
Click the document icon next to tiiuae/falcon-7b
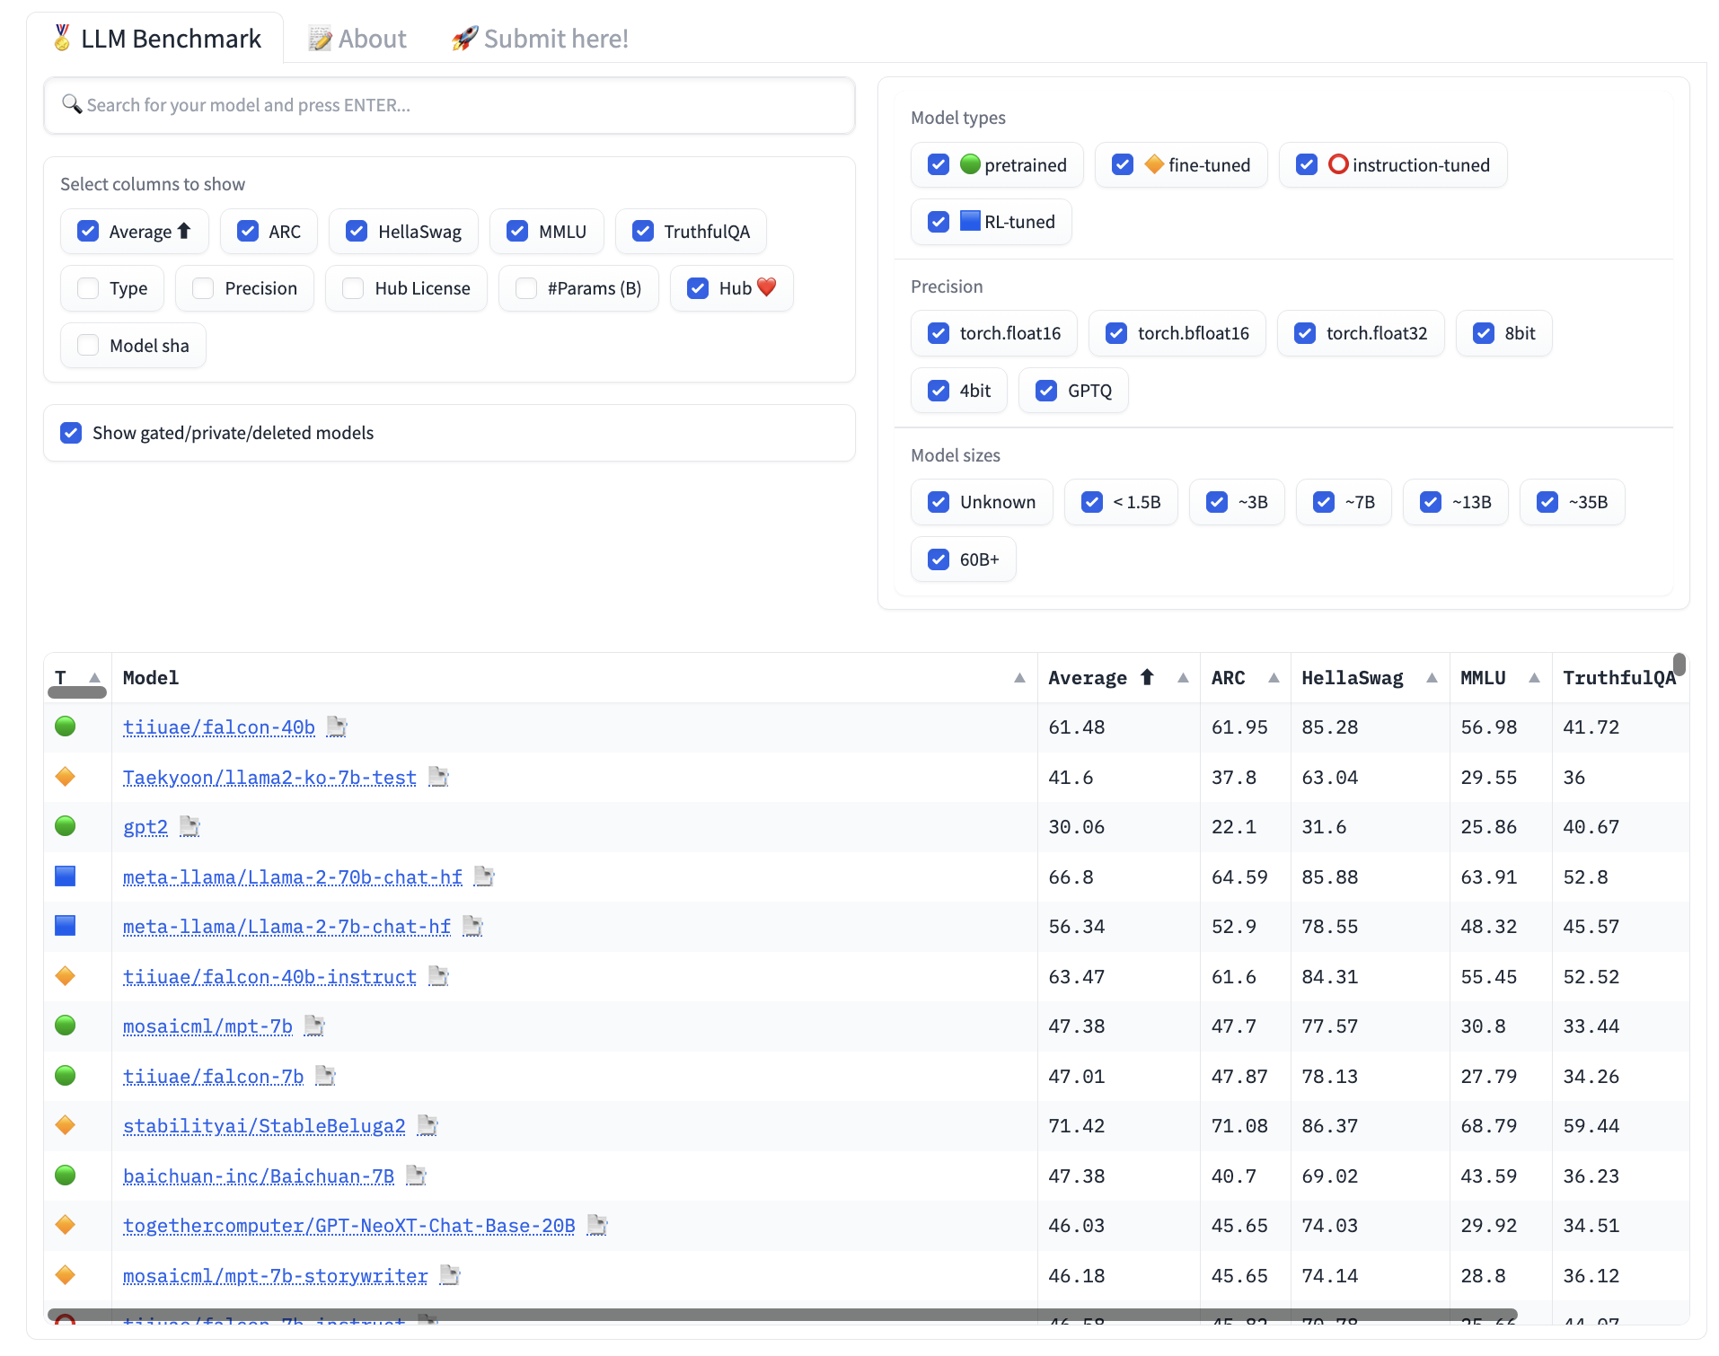point(325,1076)
